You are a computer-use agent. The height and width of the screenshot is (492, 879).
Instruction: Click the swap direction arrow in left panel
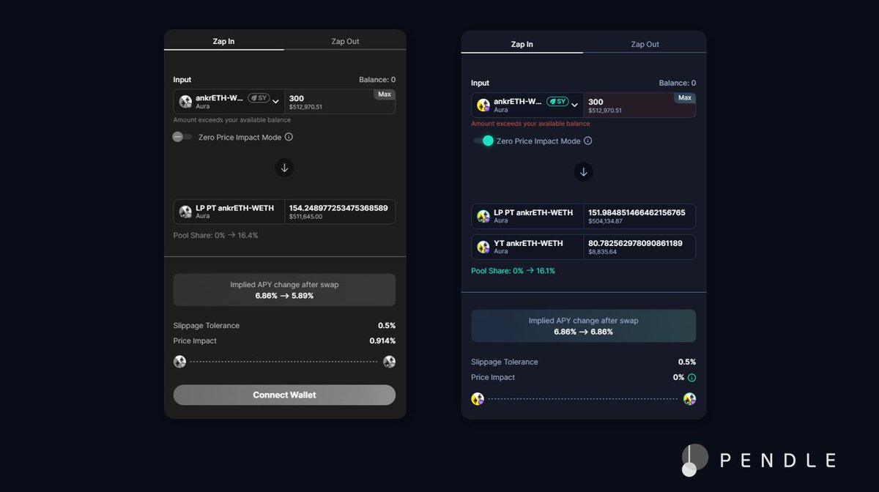[284, 168]
